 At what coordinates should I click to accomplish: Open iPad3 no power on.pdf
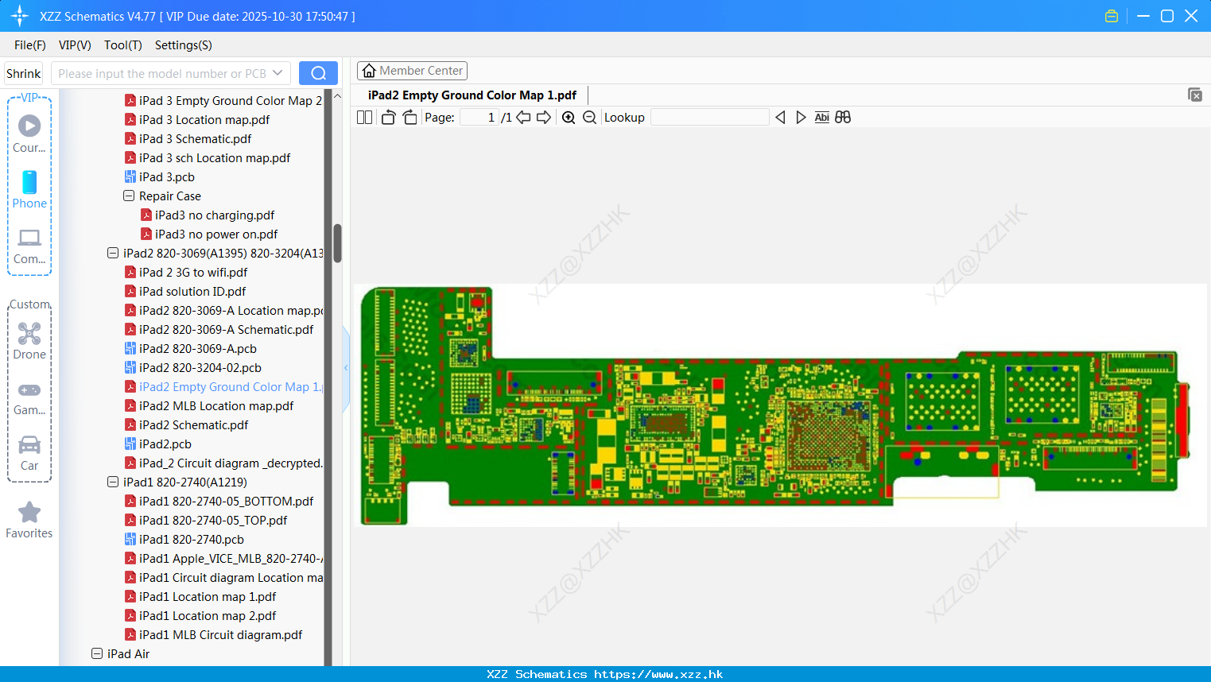tap(209, 234)
